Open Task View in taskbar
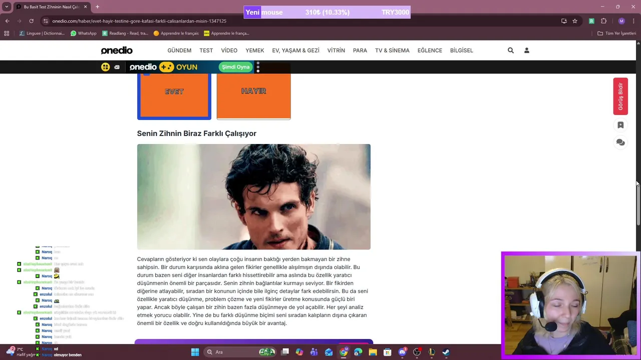 tap(285, 352)
